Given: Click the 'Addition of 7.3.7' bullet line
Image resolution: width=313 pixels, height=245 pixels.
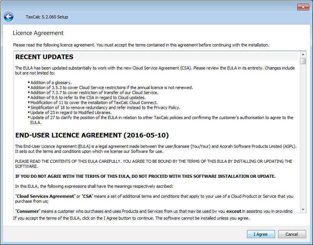Looking at the screenshot, I should 94,93.
